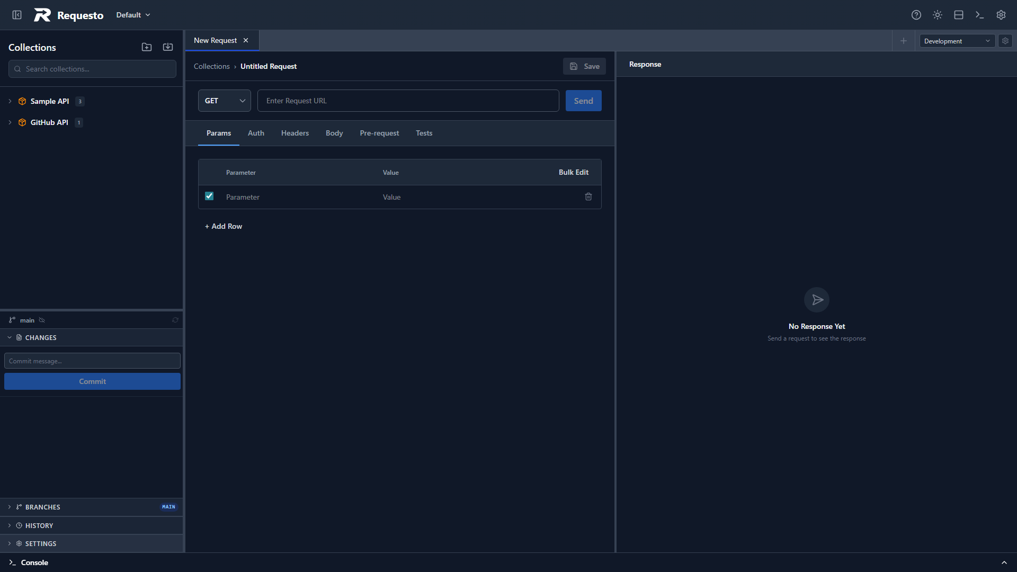
Task: Toggle the light/dark theme icon
Action: (x=938, y=15)
